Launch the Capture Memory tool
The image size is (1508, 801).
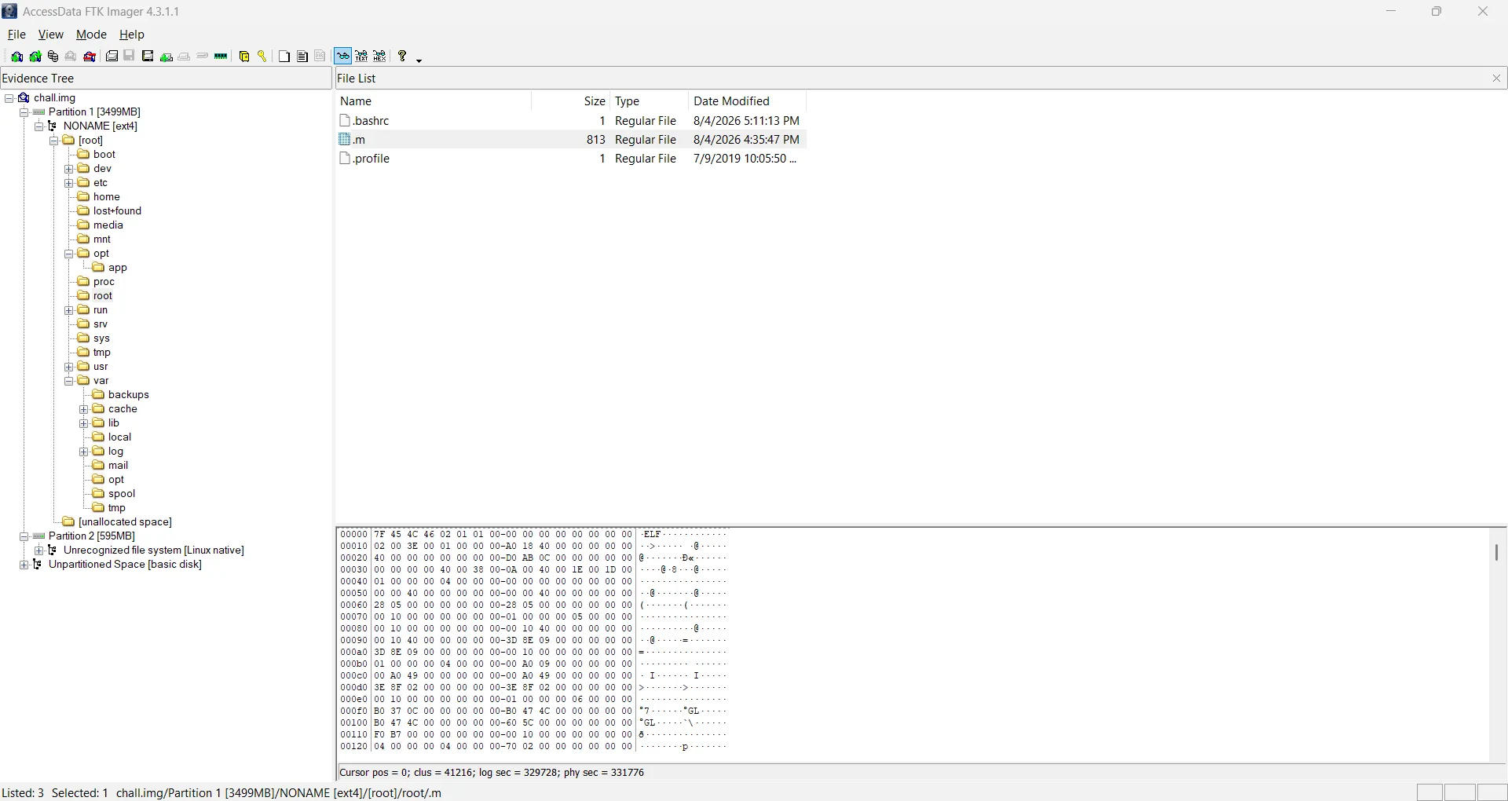click(221, 57)
